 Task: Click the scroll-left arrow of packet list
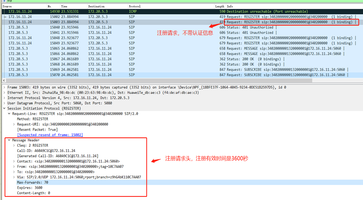4,80
